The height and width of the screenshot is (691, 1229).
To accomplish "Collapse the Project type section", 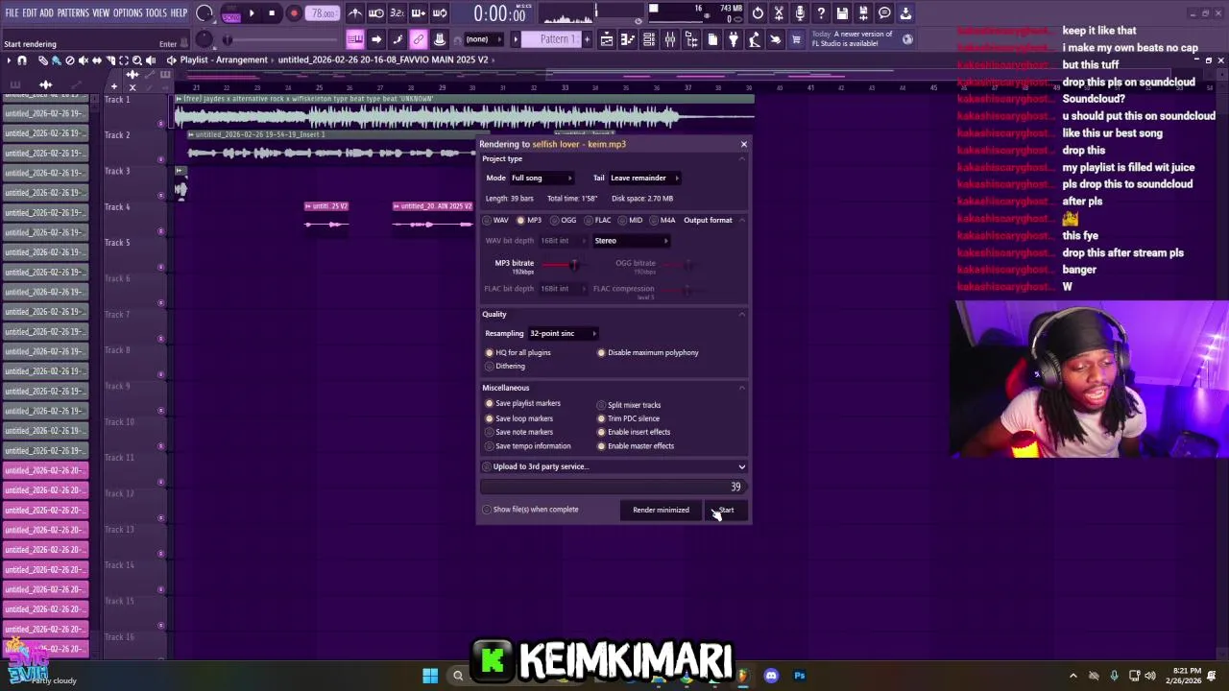I will pyautogui.click(x=742, y=158).
